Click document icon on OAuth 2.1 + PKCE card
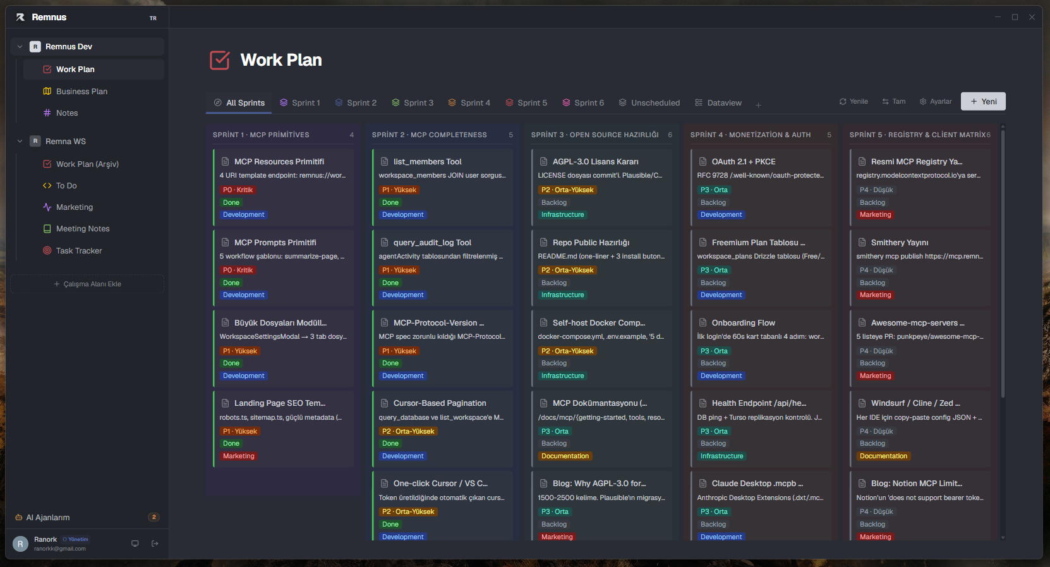This screenshot has height=567, width=1050. (x=703, y=162)
